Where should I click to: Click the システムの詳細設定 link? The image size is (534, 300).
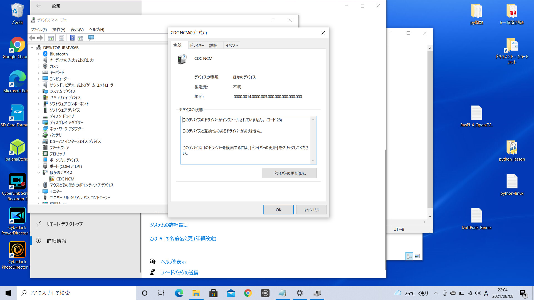(169, 225)
